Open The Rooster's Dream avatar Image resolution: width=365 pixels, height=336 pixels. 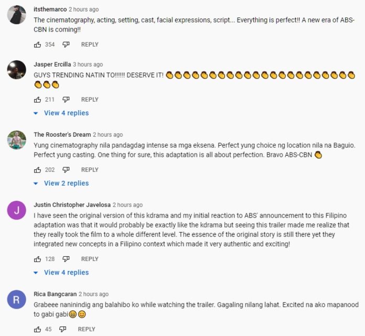[x=17, y=140]
